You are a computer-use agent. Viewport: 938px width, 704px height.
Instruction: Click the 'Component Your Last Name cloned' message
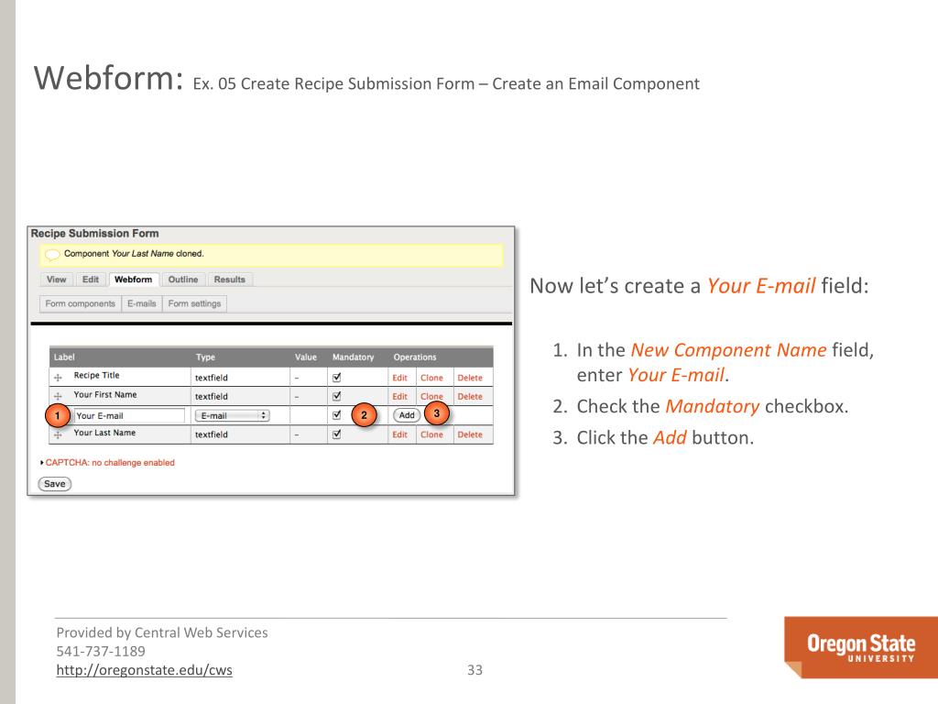(134, 254)
